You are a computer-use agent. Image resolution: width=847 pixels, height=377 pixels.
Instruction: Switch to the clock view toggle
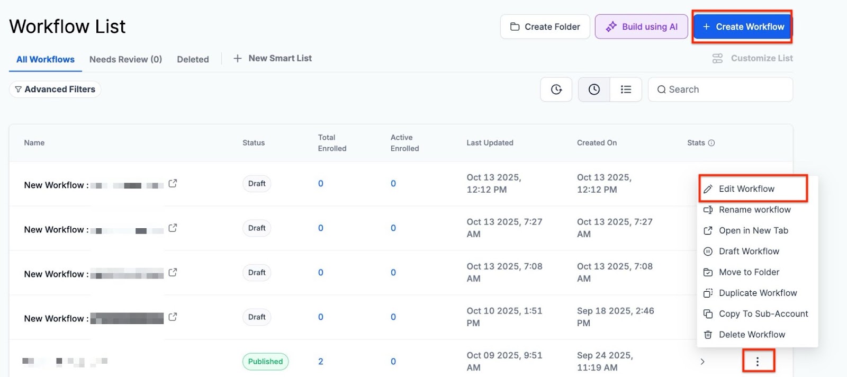tap(594, 89)
